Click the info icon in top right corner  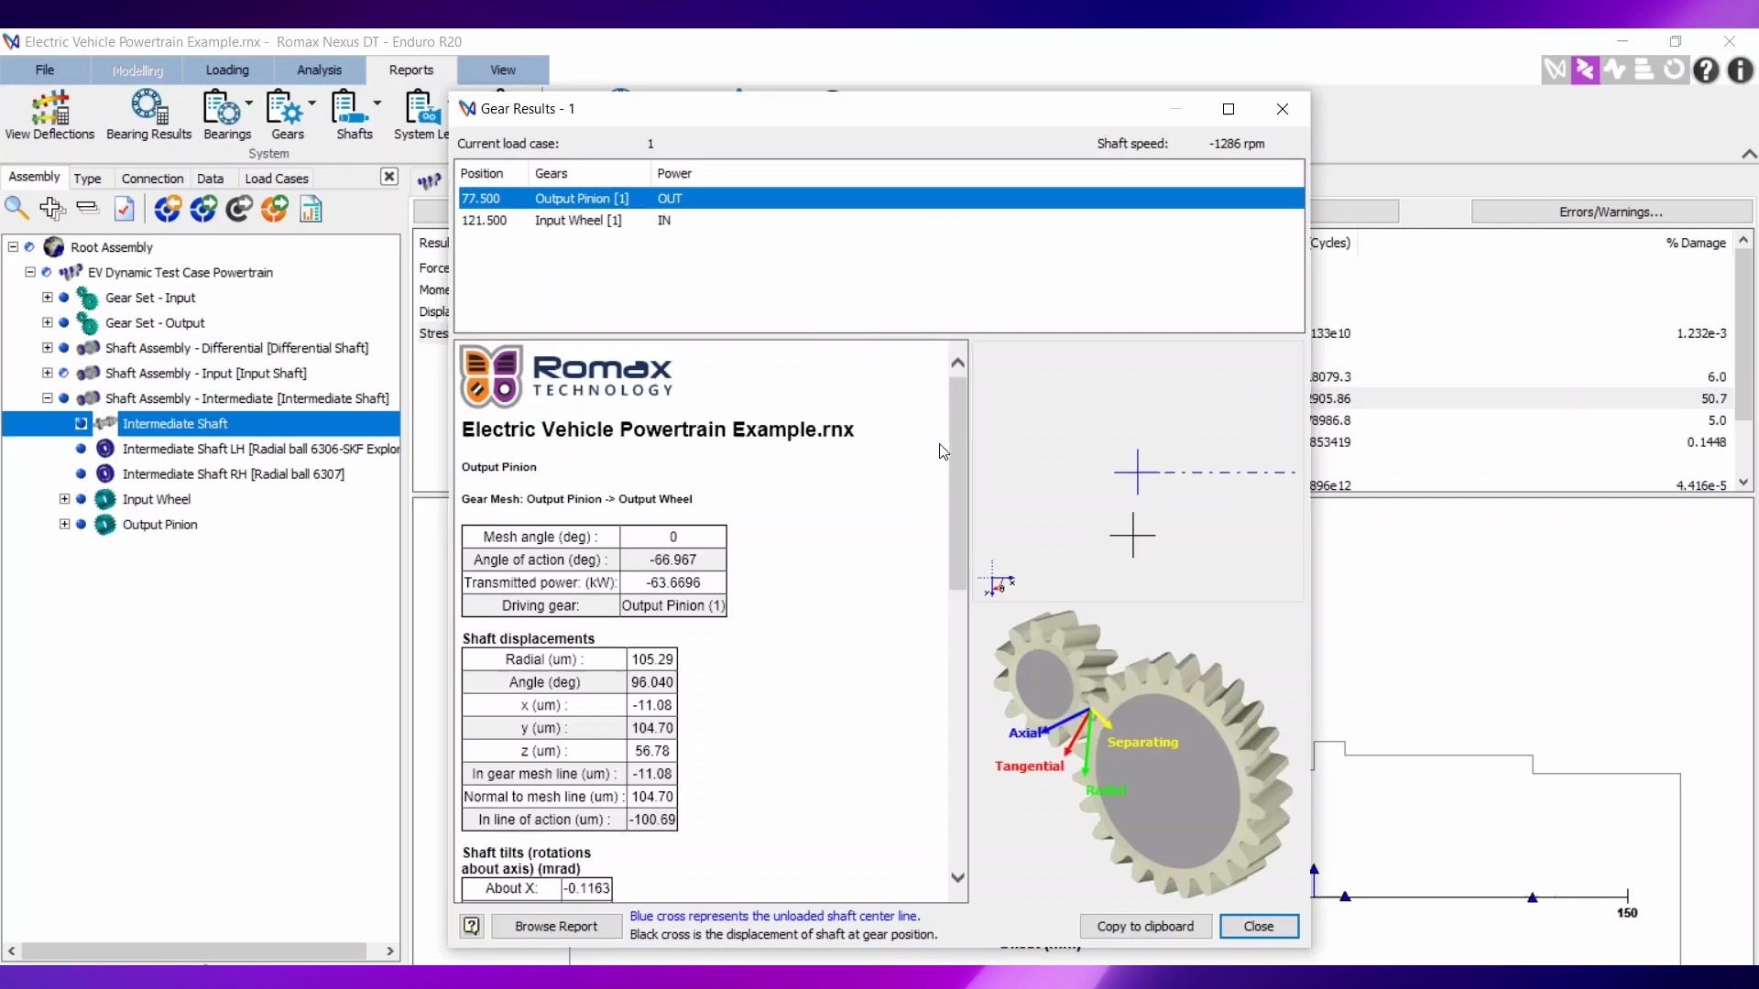(x=1740, y=71)
